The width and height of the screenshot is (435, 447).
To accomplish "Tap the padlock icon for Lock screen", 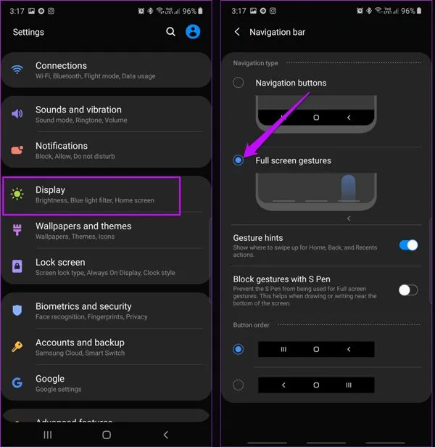I will (17, 266).
